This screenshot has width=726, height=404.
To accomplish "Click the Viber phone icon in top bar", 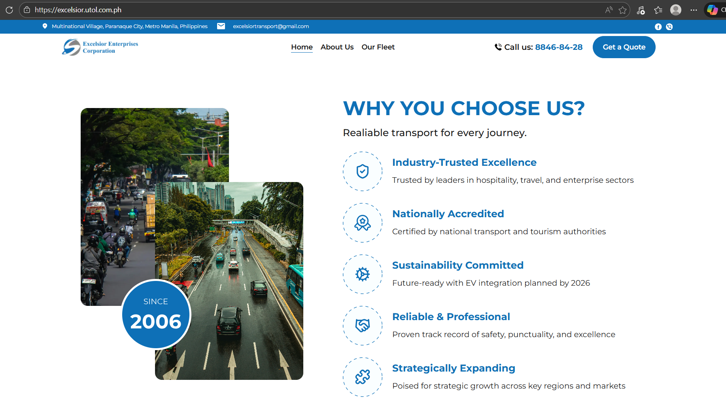I will pos(669,27).
